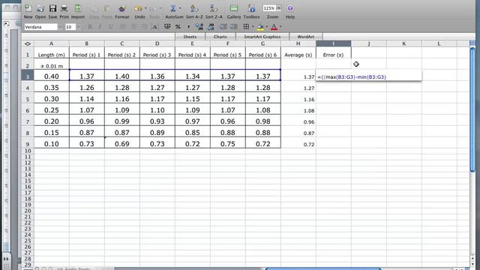Click the Print icon
The width and height of the screenshot is (480, 270).
pos(64,8)
